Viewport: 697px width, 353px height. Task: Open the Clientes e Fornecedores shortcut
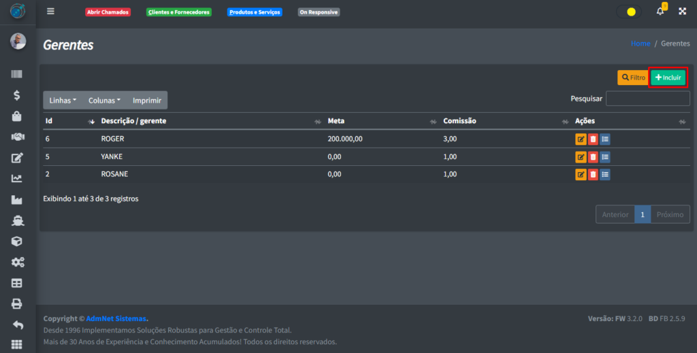coord(179,12)
